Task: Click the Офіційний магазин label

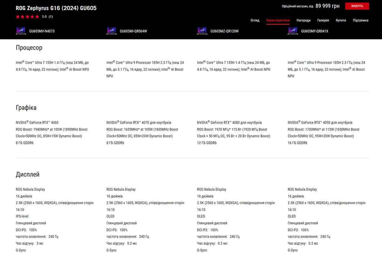Action: (x=295, y=6)
